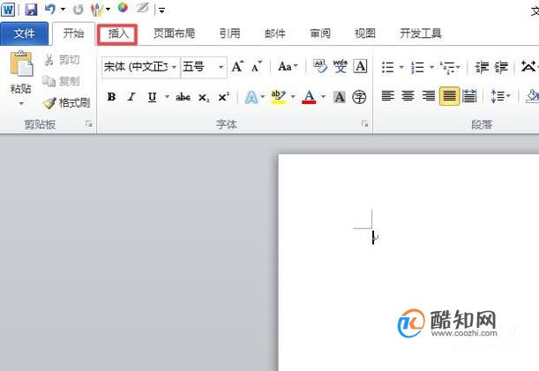539x371 pixels.
Task: Switch to the 引用 (References) tab
Action: (229, 33)
